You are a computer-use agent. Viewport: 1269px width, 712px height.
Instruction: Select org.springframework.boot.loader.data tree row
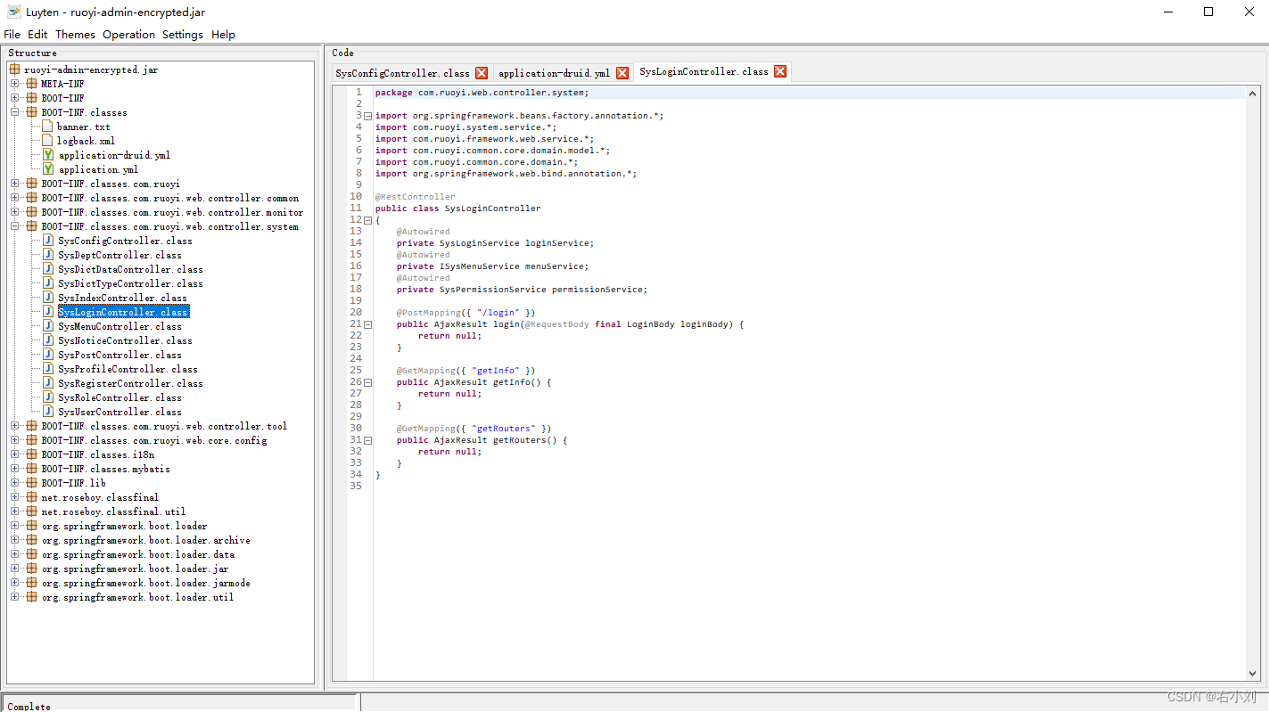(x=138, y=554)
